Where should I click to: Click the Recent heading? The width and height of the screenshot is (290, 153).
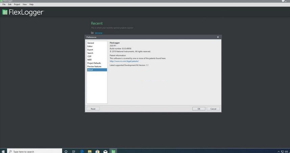point(97,23)
